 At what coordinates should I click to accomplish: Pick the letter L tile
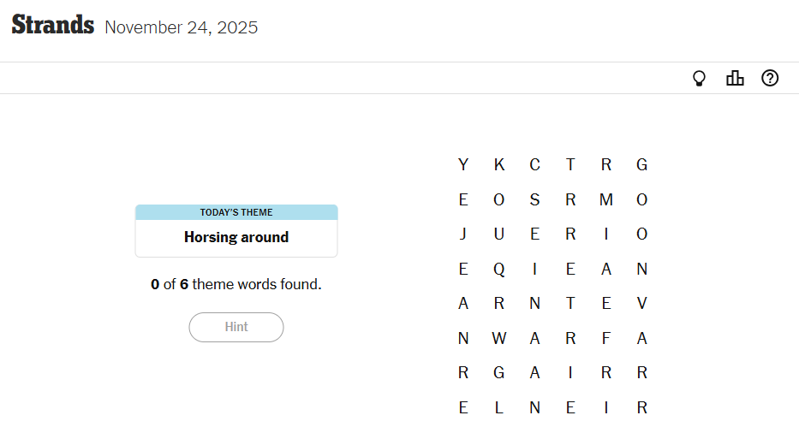(x=499, y=408)
